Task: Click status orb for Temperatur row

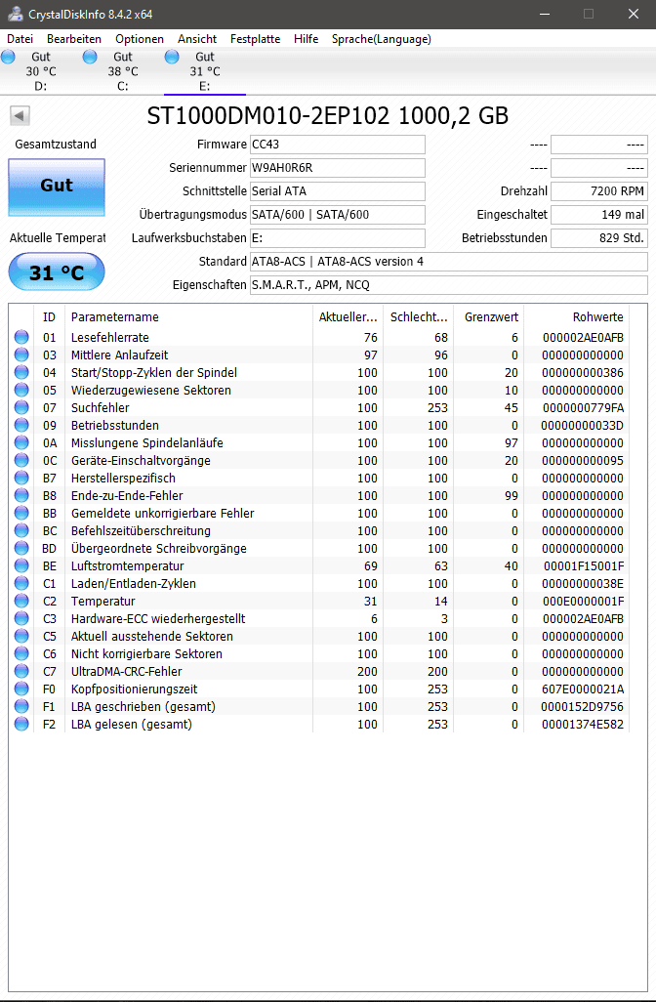Action: [x=21, y=601]
